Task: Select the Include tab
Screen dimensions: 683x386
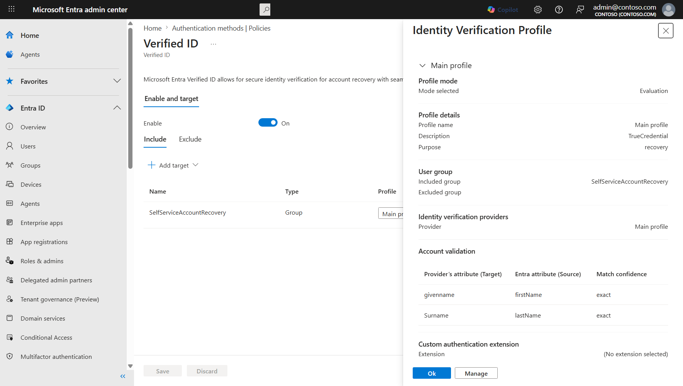Action: 155,139
